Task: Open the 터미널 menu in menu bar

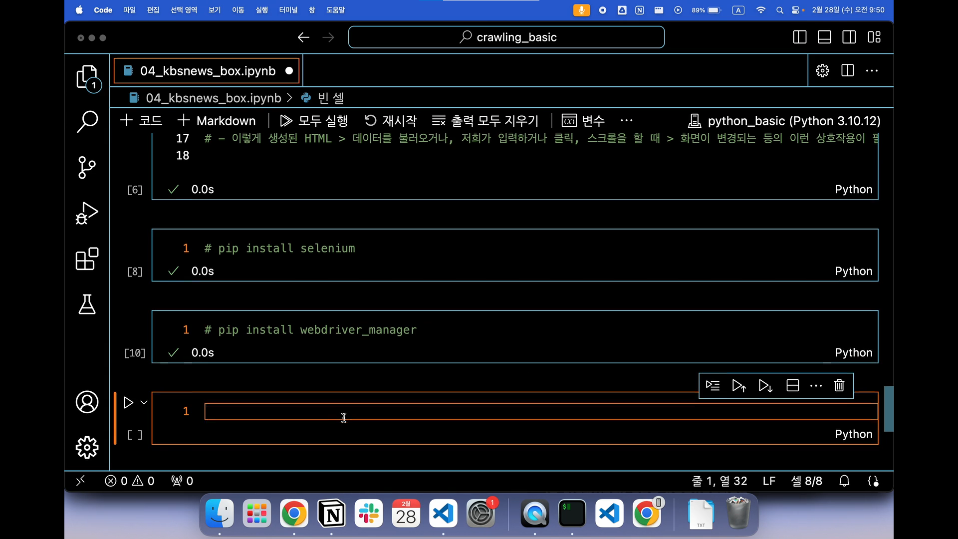Action: 288,10
